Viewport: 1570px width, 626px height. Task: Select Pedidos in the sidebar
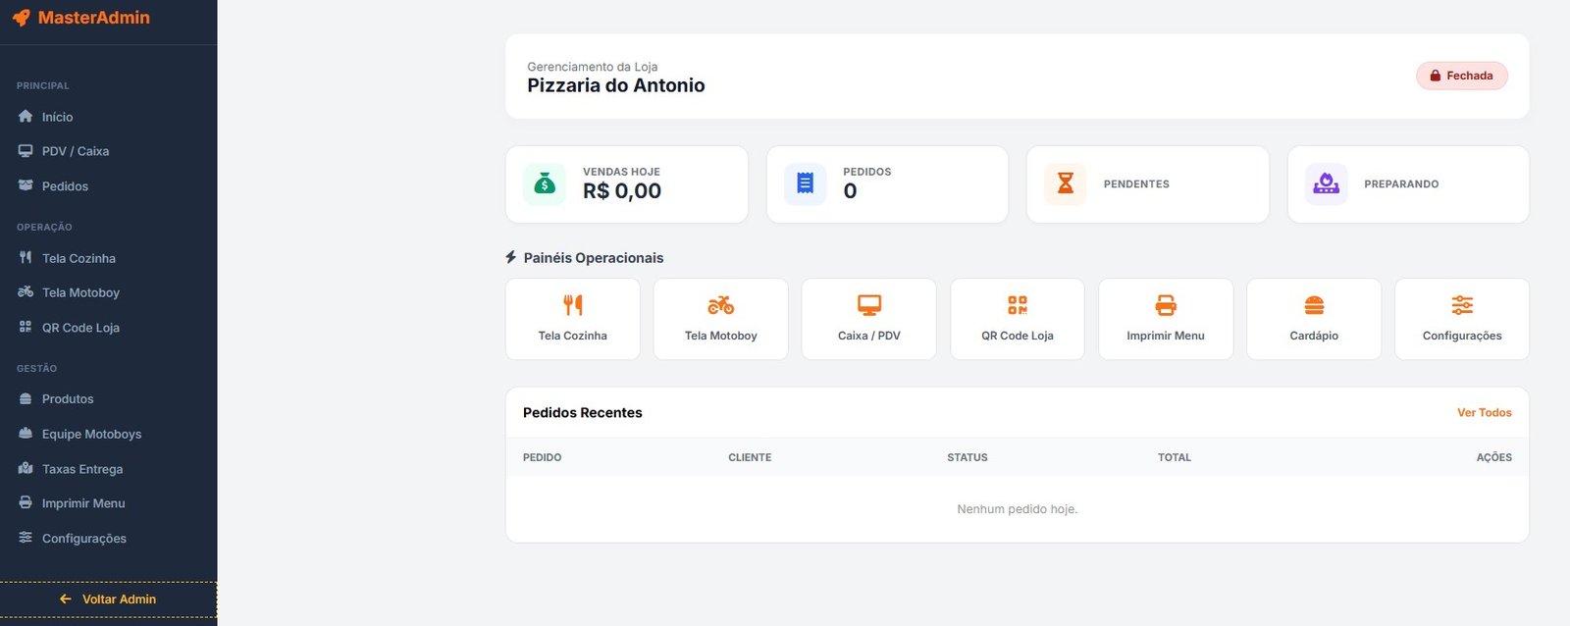pos(65,186)
